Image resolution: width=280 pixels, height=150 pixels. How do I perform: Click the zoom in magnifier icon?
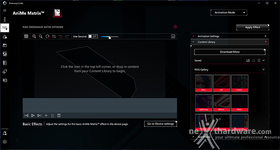34,36
